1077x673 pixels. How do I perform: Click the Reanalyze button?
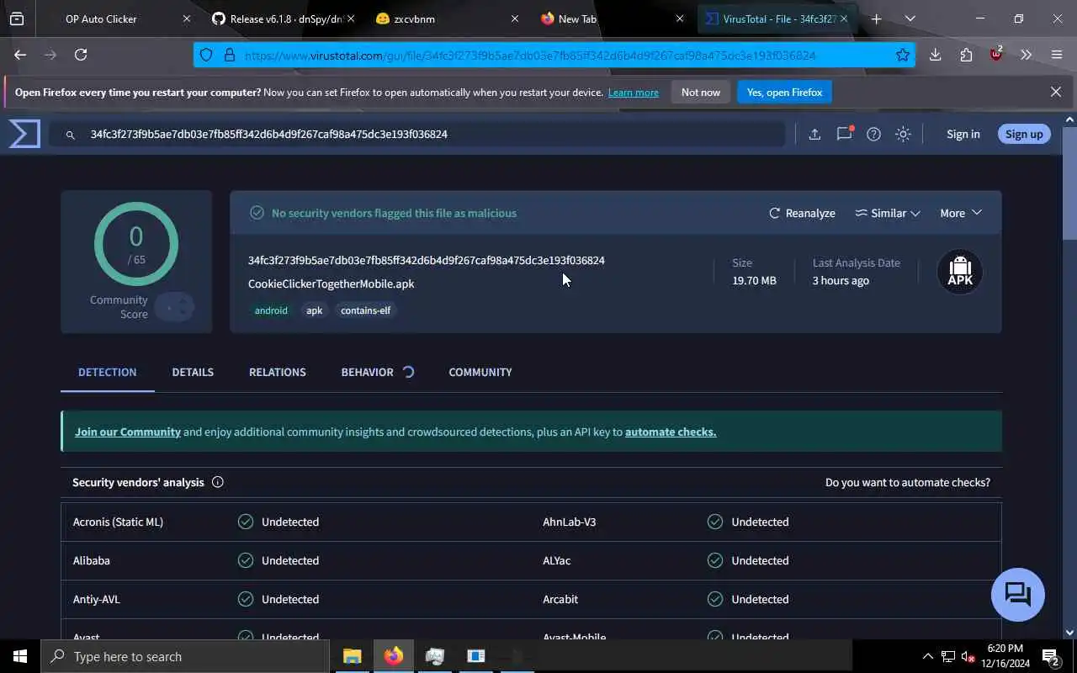point(802,213)
